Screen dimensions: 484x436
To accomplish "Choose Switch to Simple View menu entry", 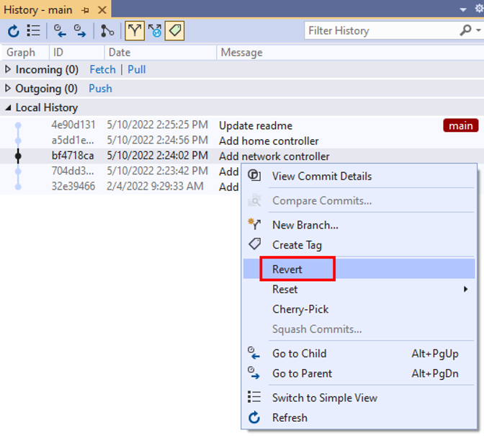I will pos(359,398).
